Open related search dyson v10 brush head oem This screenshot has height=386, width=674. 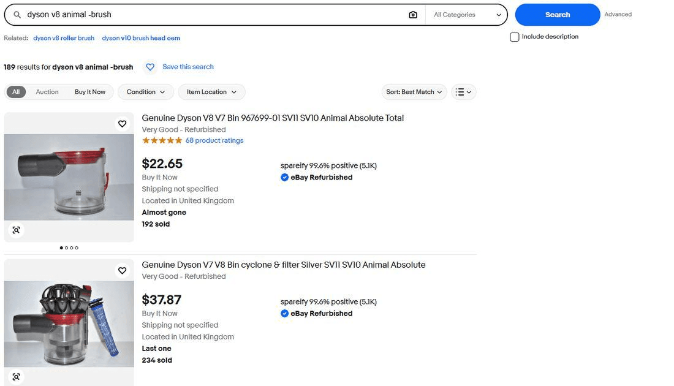pyautogui.click(x=141, y=38)
